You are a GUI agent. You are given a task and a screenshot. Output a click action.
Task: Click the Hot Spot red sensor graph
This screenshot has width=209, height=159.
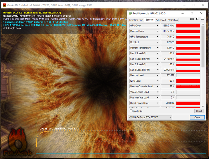click(x=188, y=42)
